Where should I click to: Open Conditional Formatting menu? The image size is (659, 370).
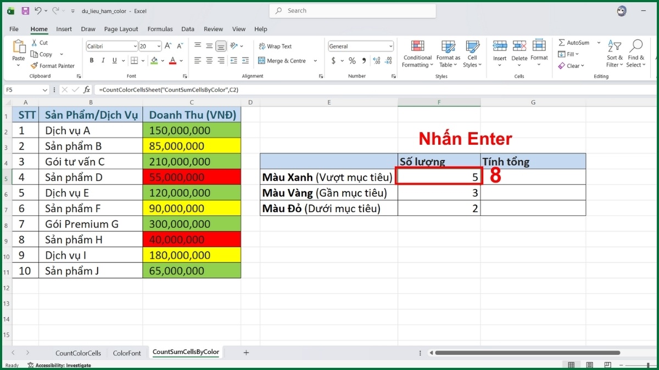[417, 55]
